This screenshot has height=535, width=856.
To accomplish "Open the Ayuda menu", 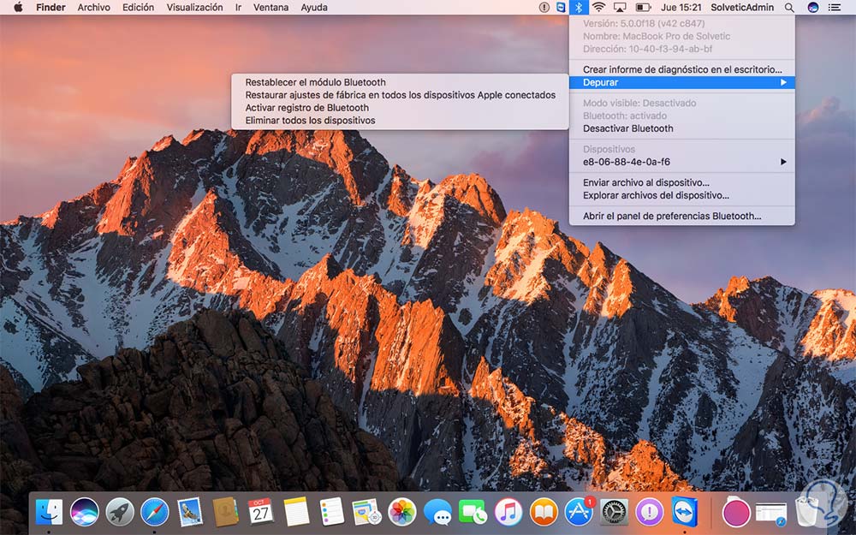I will (x=314, y=7).
